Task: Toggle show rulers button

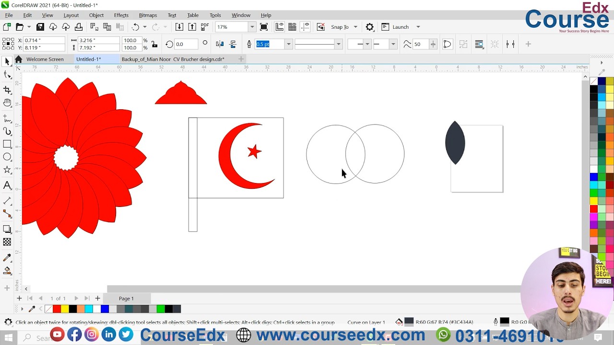Action: point(279,27)
